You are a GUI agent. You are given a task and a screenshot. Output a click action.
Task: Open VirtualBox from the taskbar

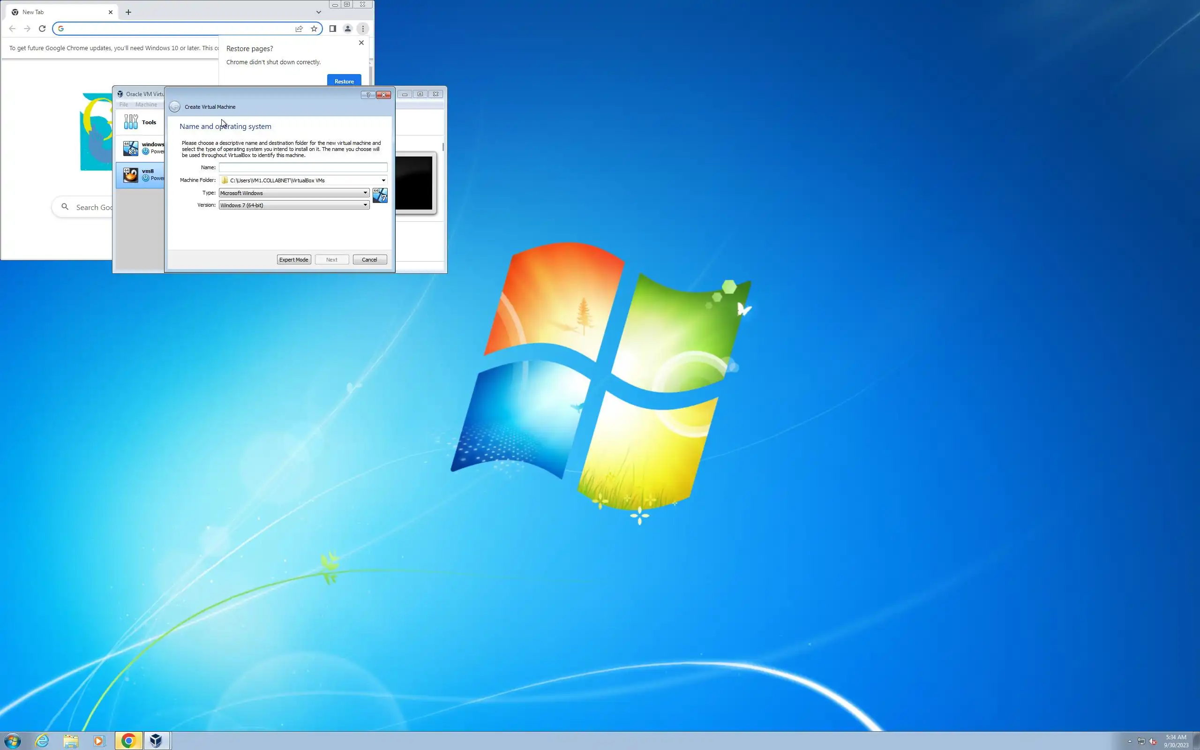pyautogui.click(x=156, y=741)
